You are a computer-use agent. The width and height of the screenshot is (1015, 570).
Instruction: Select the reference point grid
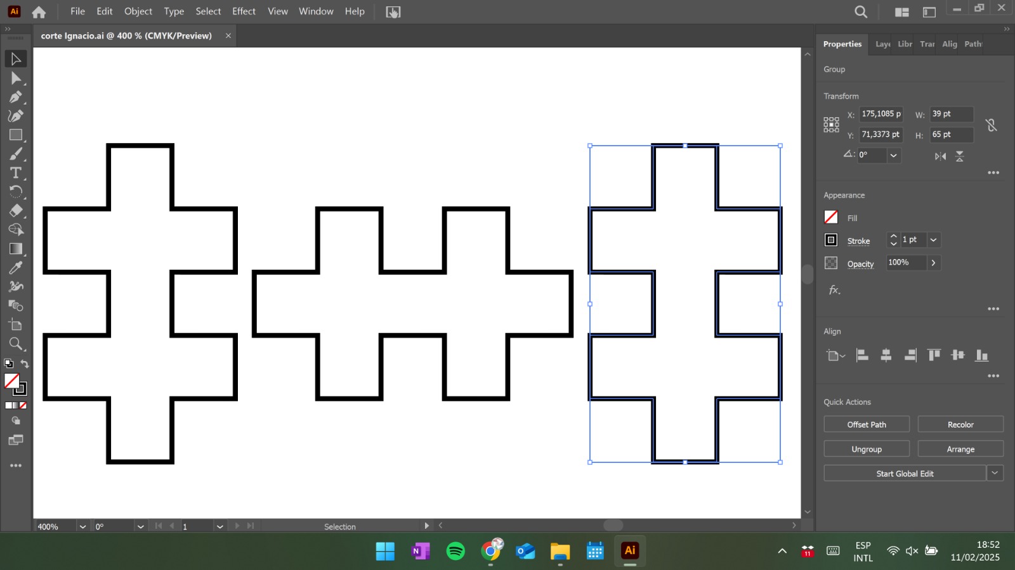[831, 124]
